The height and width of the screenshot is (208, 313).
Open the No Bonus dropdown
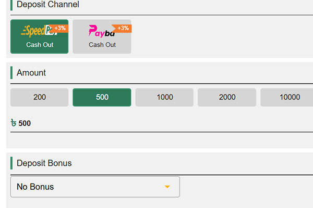pyautogui.click(x=95, y=187)
